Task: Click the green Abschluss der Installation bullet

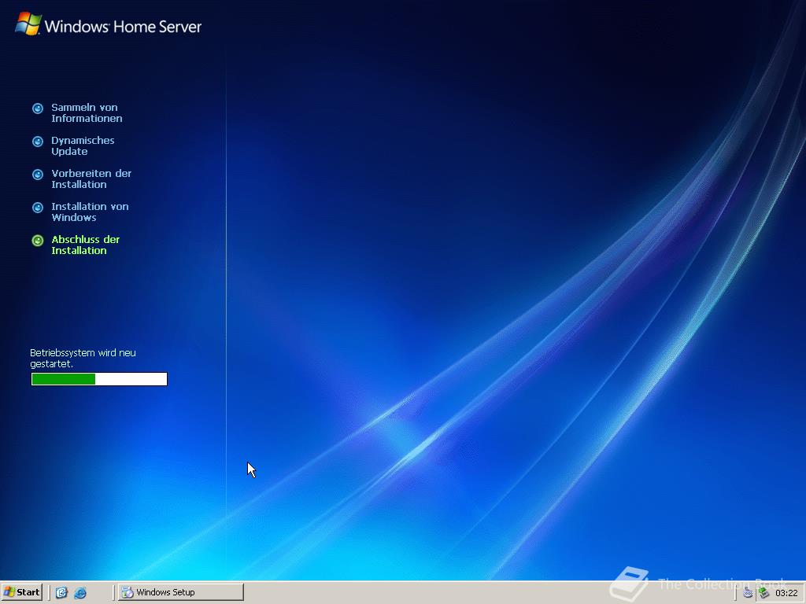Action: tap(38, 241)
